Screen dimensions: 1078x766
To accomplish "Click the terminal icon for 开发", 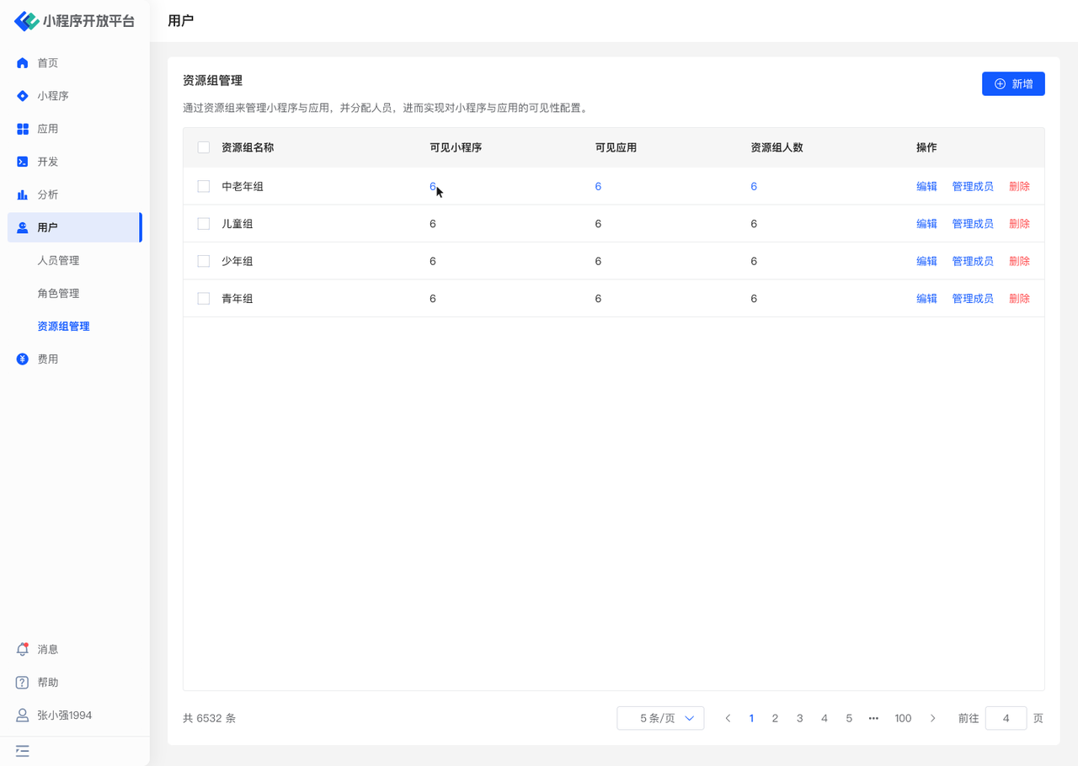I will [23, 162].
